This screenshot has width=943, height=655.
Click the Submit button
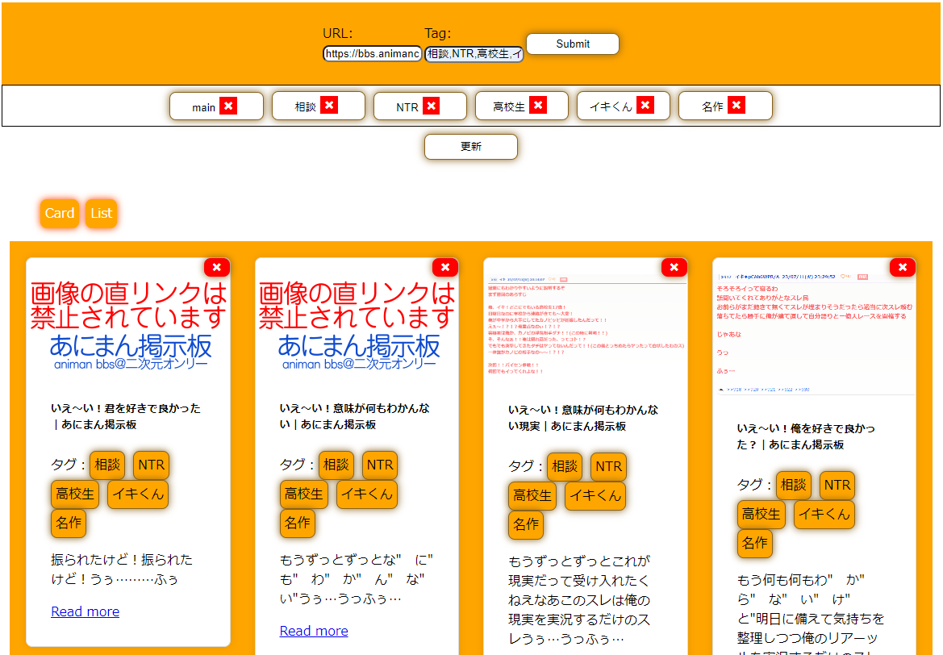(573, 44)
